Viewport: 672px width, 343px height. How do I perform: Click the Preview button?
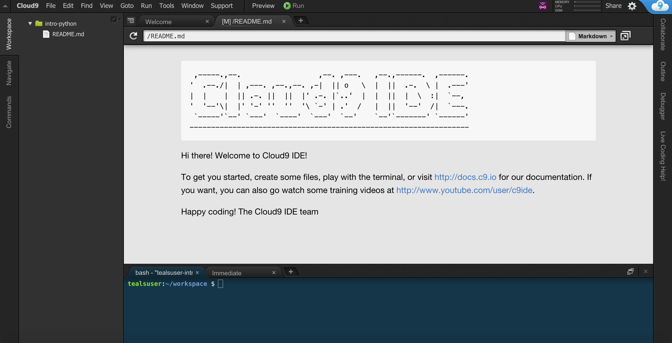(x=263, y=6)
